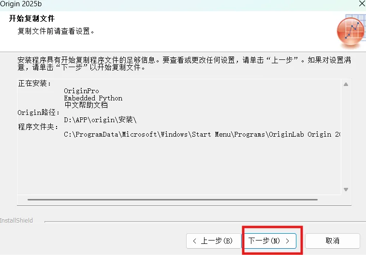Image resolution: width=366 pixels, height=255 pixels.
Task: Click the scroll-down arrow in settings box
Action: pos(346,189)
